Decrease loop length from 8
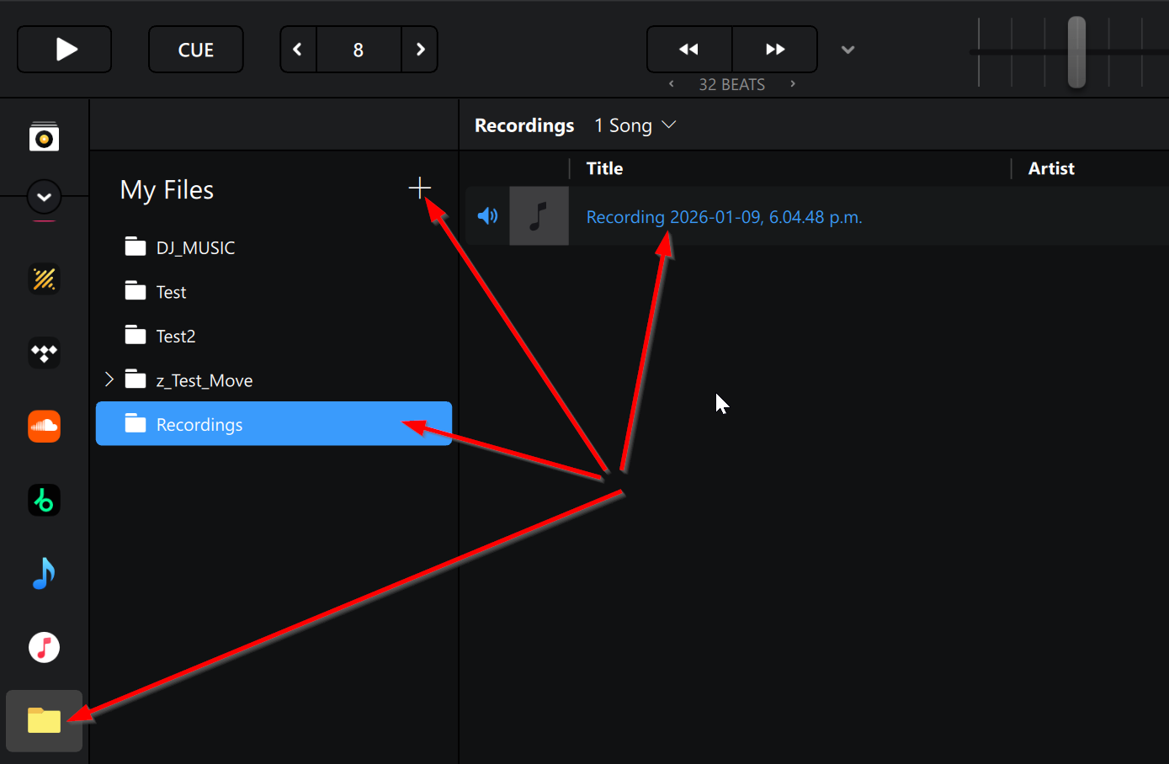Viewport: 1169px width, 764px height. (x=298, y=50)
